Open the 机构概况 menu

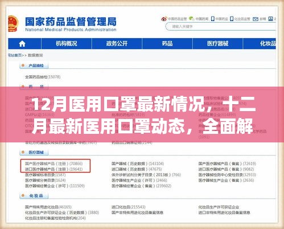click(67, 44)
